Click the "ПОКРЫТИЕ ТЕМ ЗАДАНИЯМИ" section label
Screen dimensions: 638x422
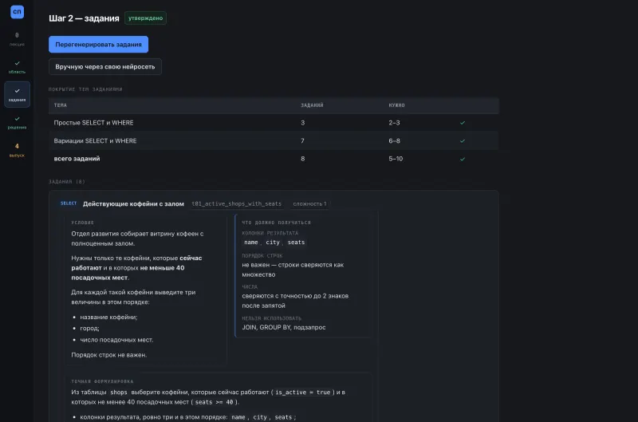(85, 89)
